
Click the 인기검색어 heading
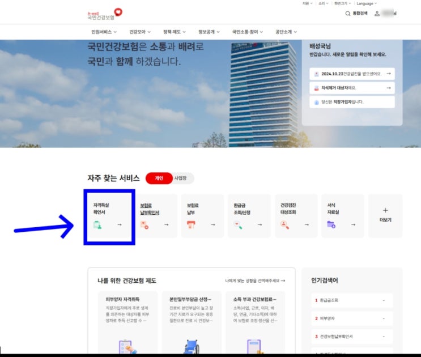click(324, 280)
